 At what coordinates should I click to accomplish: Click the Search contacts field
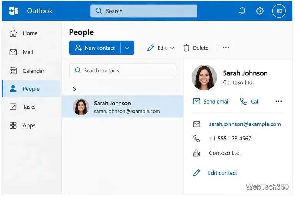pos(123,70)
